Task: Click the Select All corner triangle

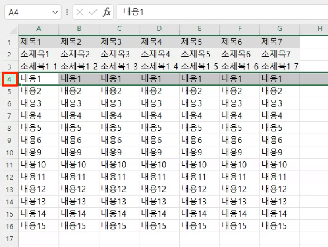Action: 13,30
